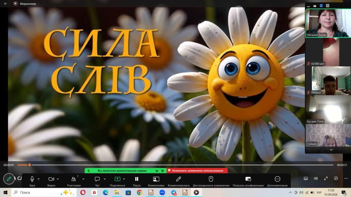This screenshot has height=197, width=351.
Task: Go back with the media player arrow
Action: pos(5,4)
